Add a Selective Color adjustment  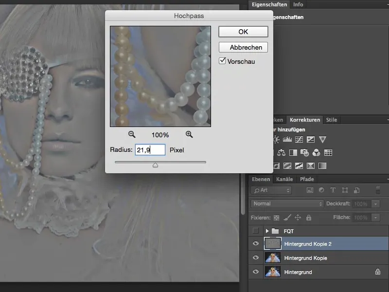point(311,165)
